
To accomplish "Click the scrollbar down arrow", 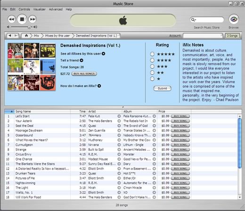I will (x=240, y=197).
